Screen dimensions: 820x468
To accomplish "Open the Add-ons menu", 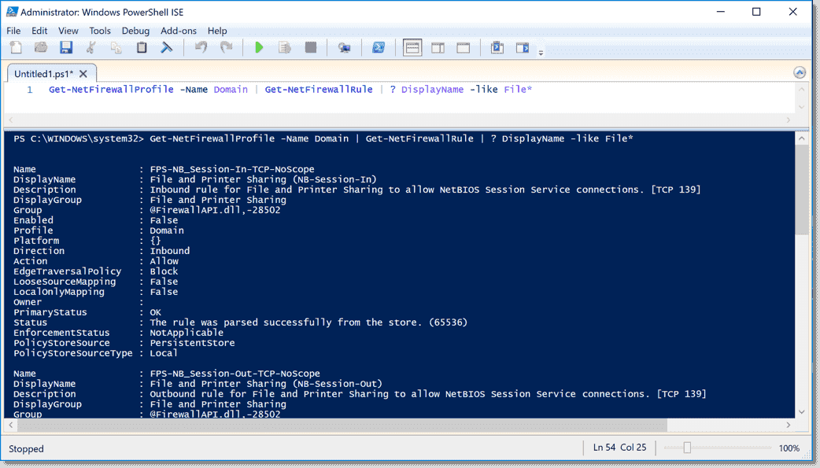I will (179, 31).
